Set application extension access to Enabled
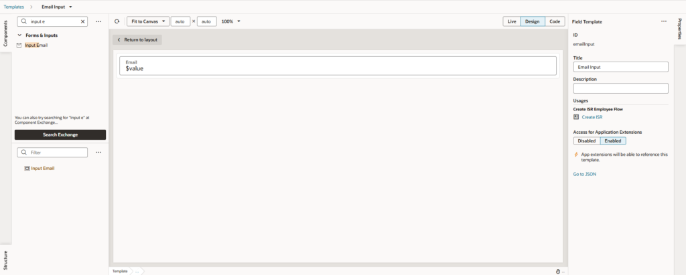The height and width of the screenshot is (275, 686). click(x=613, y=141)
